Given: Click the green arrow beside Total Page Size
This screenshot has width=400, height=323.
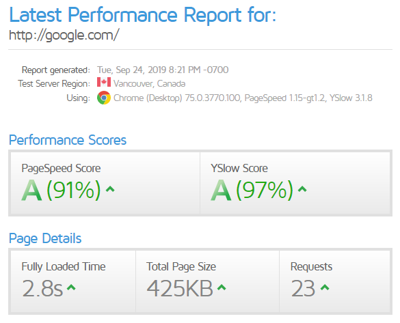Looking at the screenshot, I should coord(222,287).
